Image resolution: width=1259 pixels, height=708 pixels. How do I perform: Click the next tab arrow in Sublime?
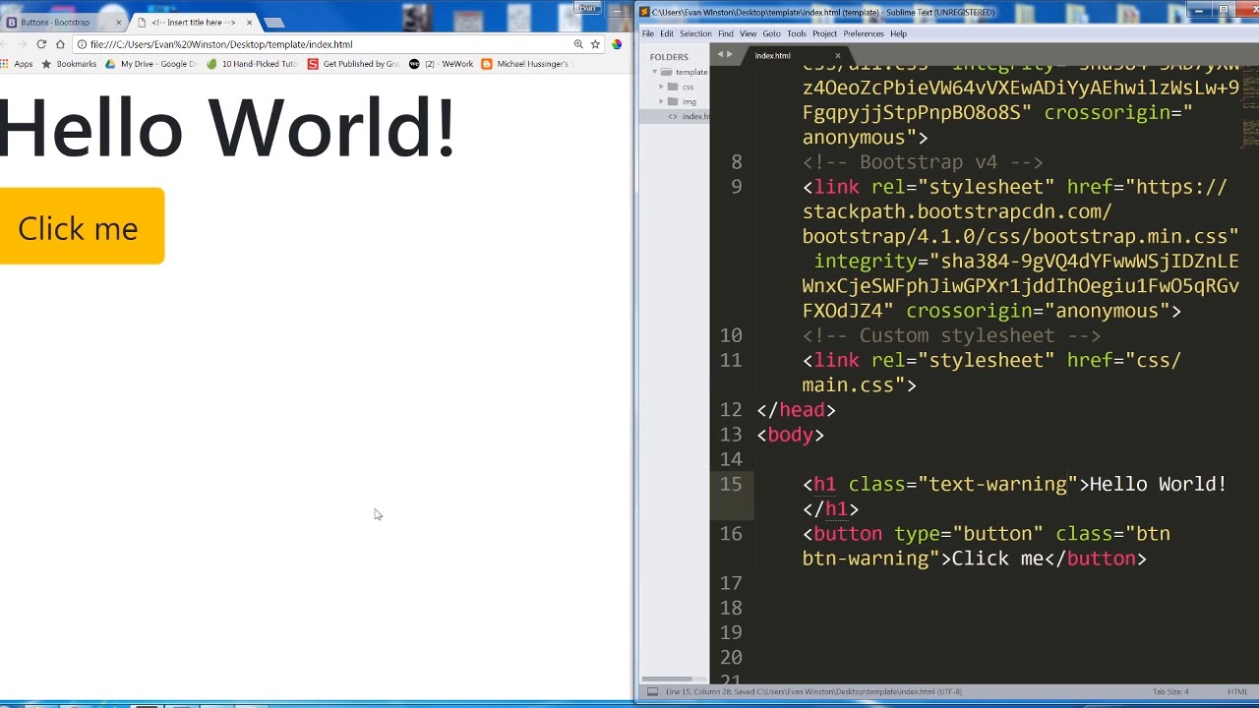(x=729, y=54)
